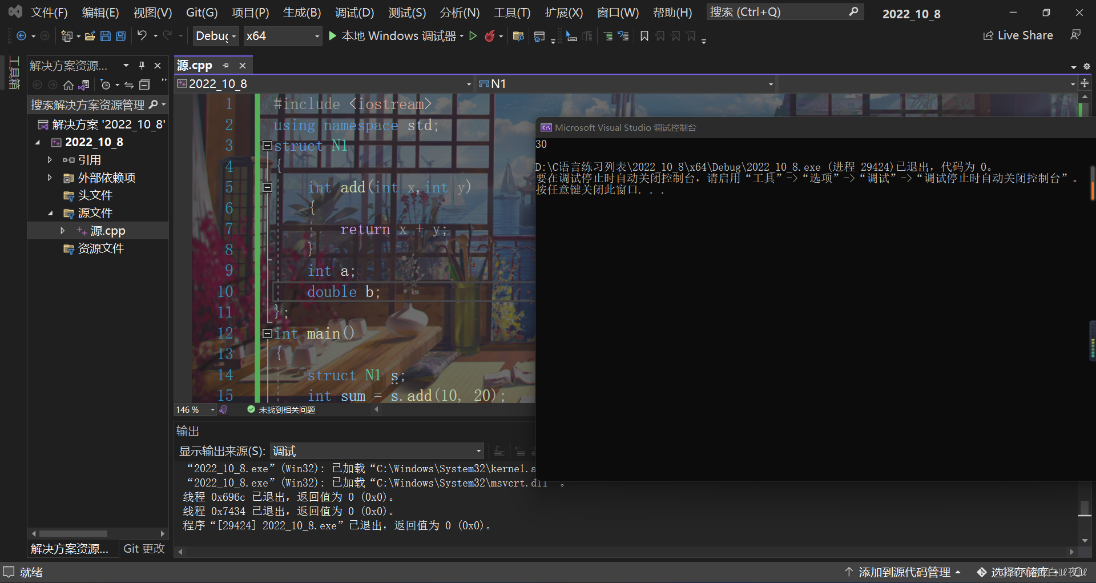Click the undo arrow icon

[x=142, y=35]
